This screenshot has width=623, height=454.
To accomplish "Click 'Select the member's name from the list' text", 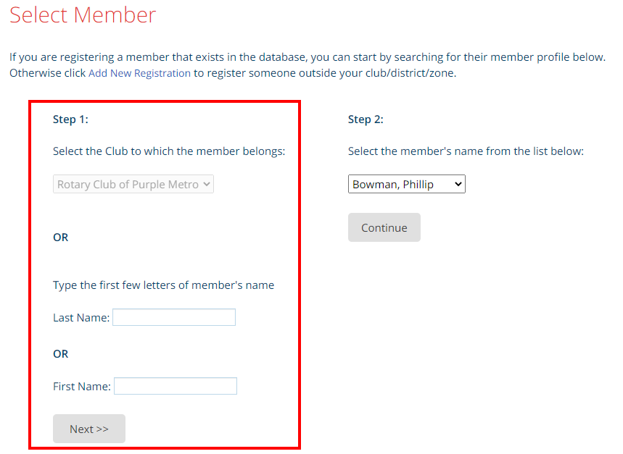I will pyautogui.click(x=466, y=151).
